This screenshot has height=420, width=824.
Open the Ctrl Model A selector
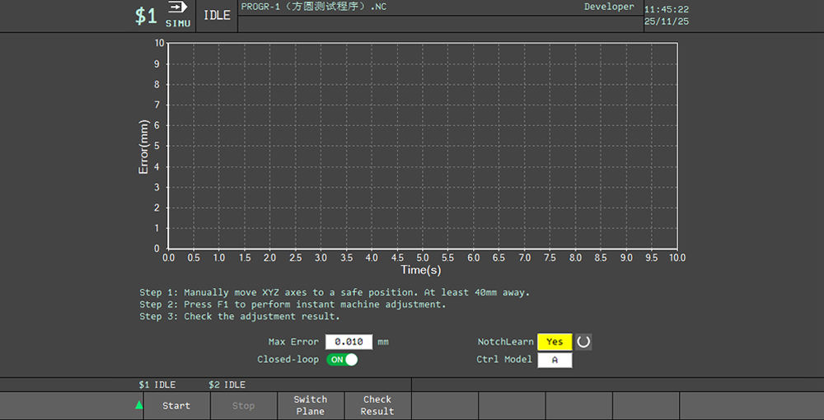click(x=555, y=360)
